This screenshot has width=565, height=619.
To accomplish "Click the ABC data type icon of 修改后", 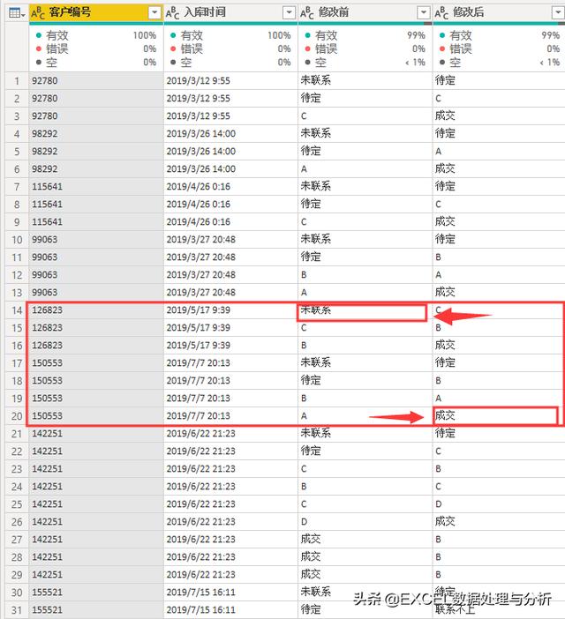I will point(441,13).
